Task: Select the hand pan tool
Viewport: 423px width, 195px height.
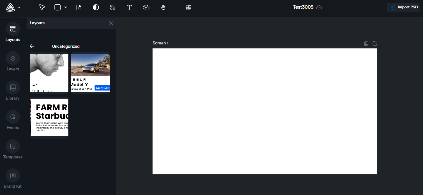Action: tap(163, 8)
